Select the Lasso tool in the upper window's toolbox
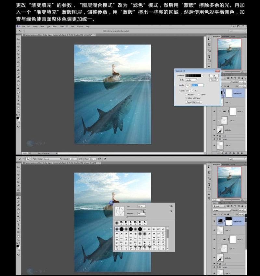Screen dimensions: 260x276 tap(19, 47)
